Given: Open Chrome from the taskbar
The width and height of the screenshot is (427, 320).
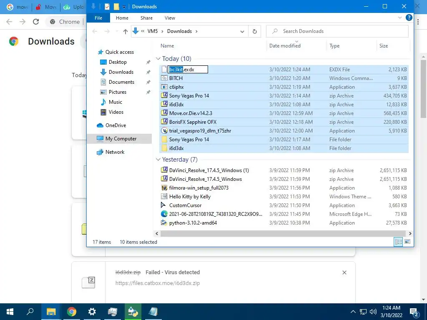Looking at the screenshot, I should 72,312.
